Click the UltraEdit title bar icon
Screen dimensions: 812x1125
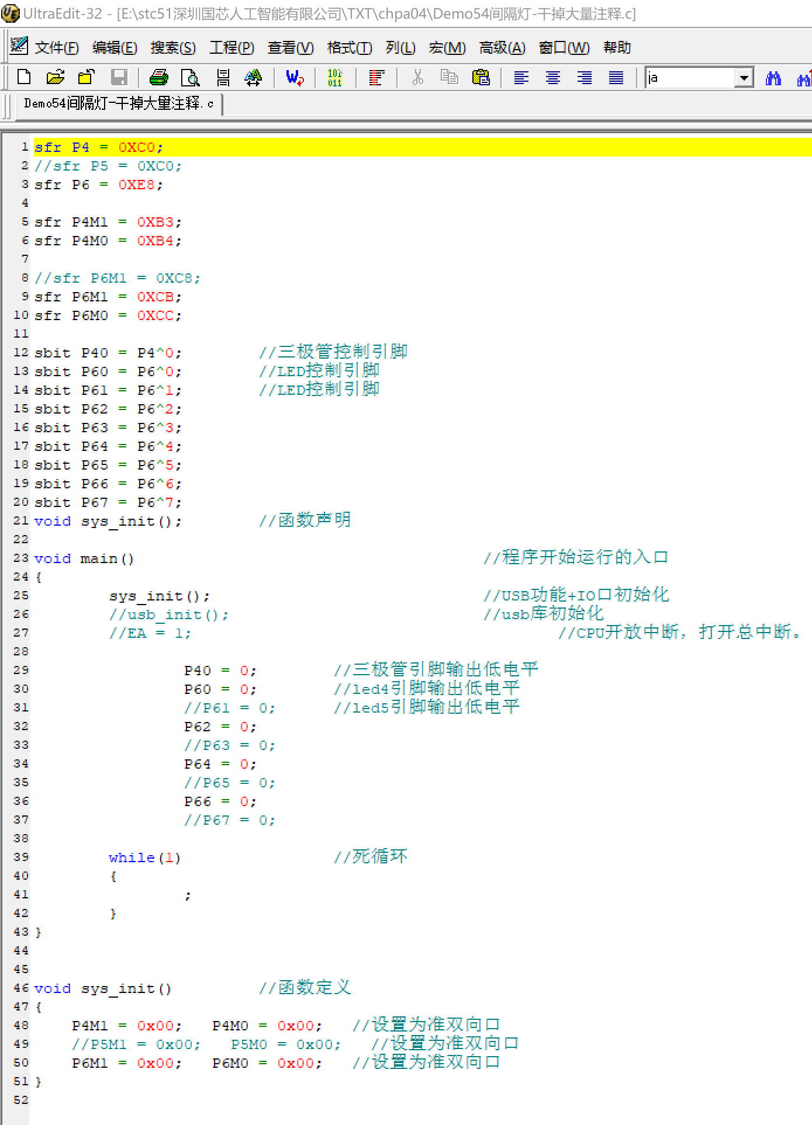[11, 13]
